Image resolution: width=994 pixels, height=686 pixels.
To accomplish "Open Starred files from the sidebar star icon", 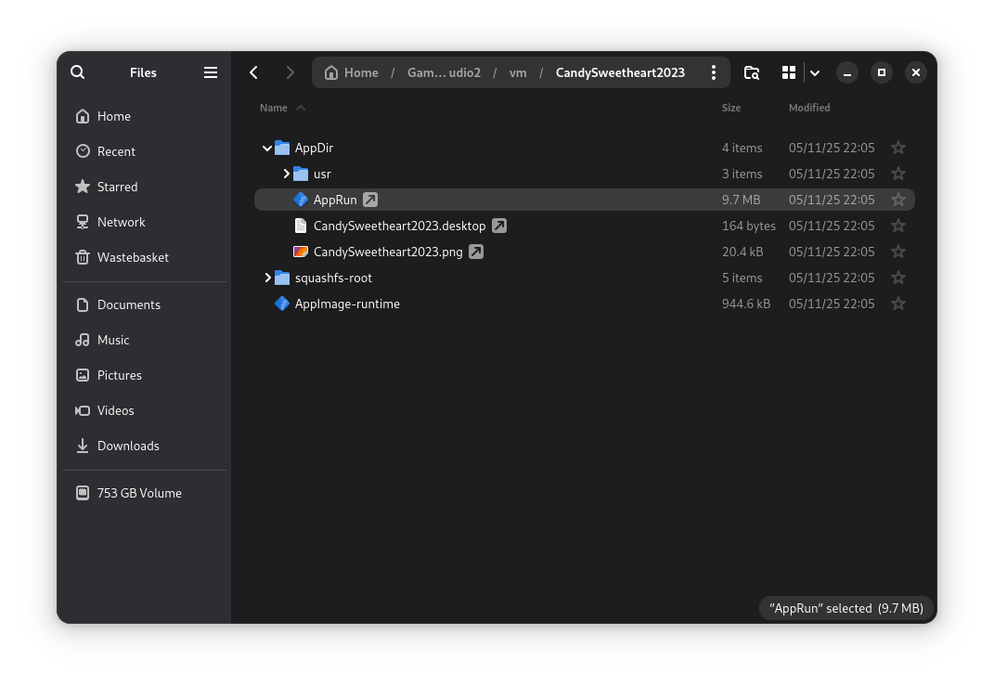I will coord(83,186).
